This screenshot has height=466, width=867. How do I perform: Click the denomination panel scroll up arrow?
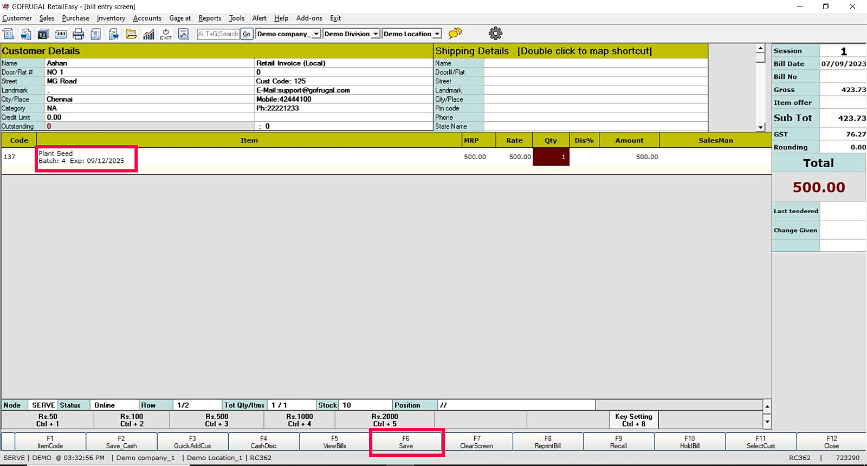pos(767,406)
